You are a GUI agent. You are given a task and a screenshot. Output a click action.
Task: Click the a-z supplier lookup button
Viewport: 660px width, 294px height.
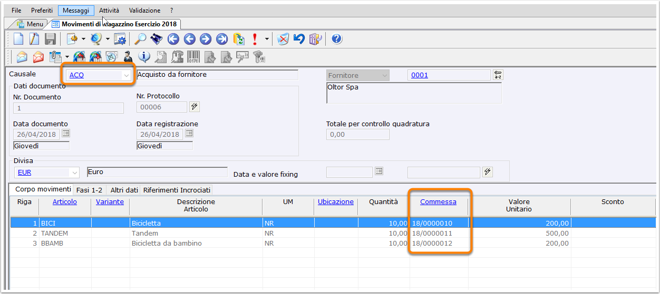(498, 76)
